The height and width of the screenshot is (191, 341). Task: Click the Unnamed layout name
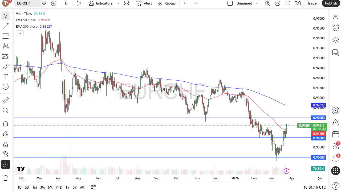point(244,3)
